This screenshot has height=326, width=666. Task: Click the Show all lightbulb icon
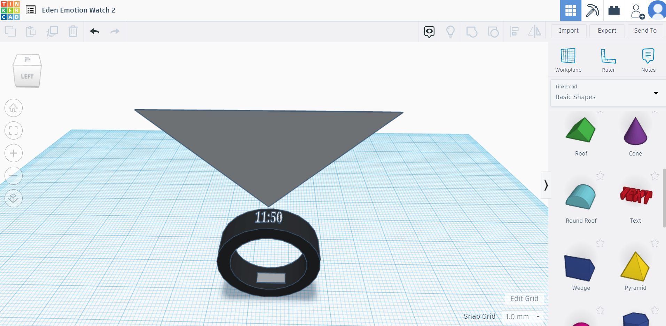point(450,32)
